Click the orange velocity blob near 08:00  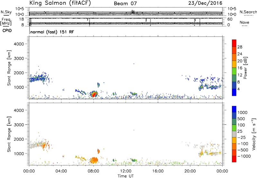(94, 160)
